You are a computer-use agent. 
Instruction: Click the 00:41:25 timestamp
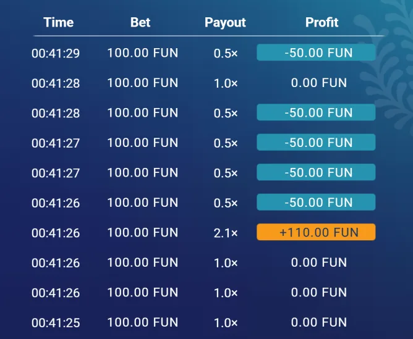tap(56, 322)
